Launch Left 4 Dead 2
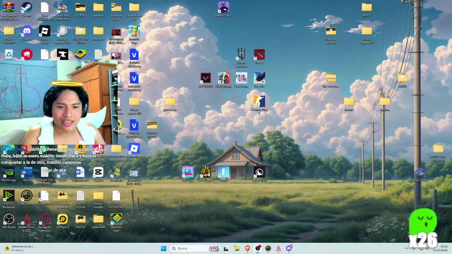 click(206, 174)
